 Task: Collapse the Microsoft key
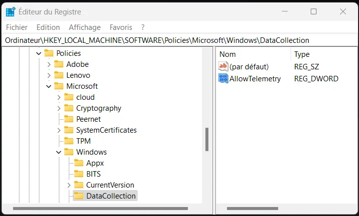click(49, 86)
